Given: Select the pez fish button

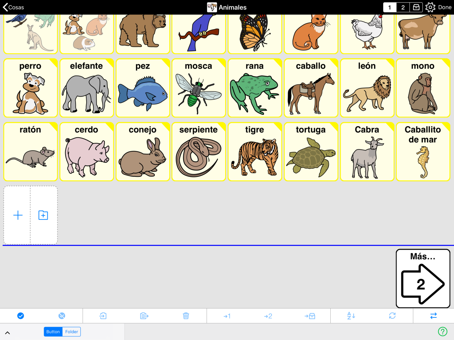Looking at the screenshot, I should (143, 88).
